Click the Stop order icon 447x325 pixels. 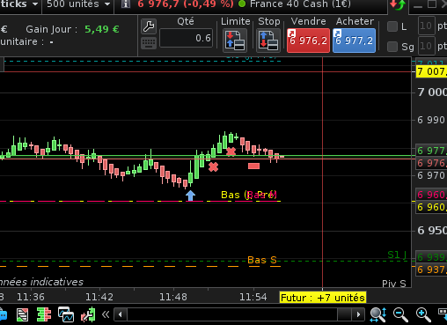pyautogui.click(x=268, y=41)
